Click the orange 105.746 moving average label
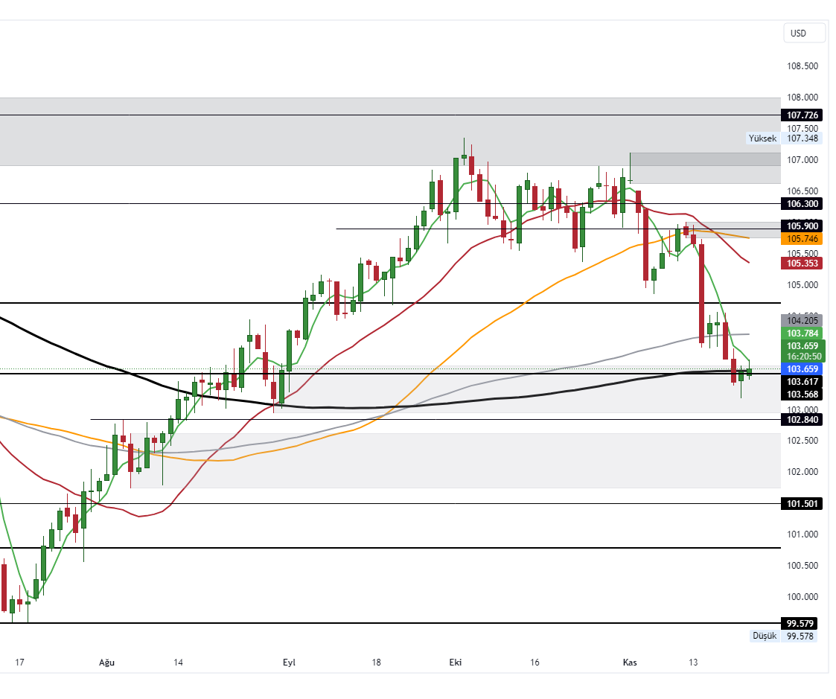This screenshot has width=836, height=699. pyautogui.click(x=803, y=239)
